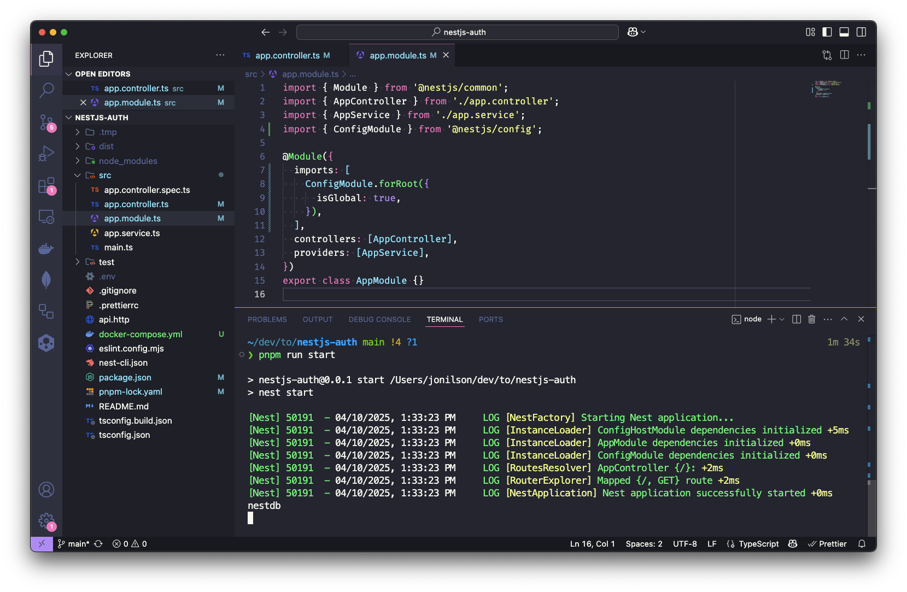Close app.module.ts in Open Editors list

coord(83,103)
